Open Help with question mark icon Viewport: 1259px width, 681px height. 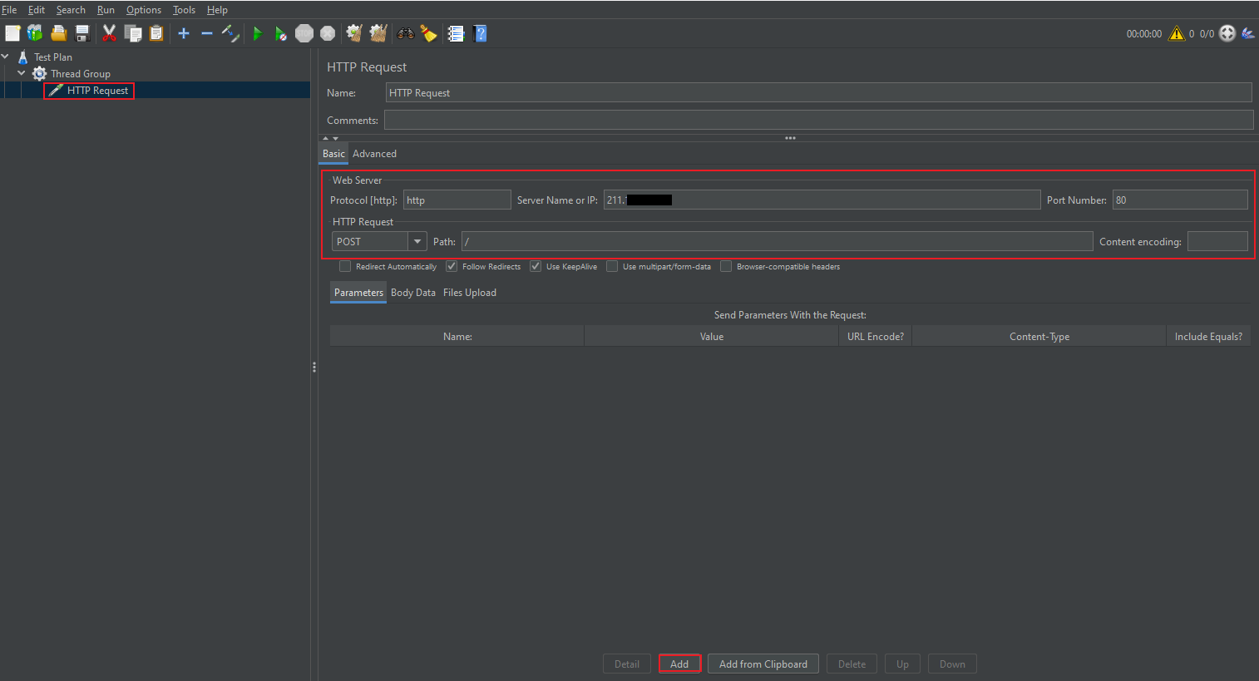click(x=480, y=33)
